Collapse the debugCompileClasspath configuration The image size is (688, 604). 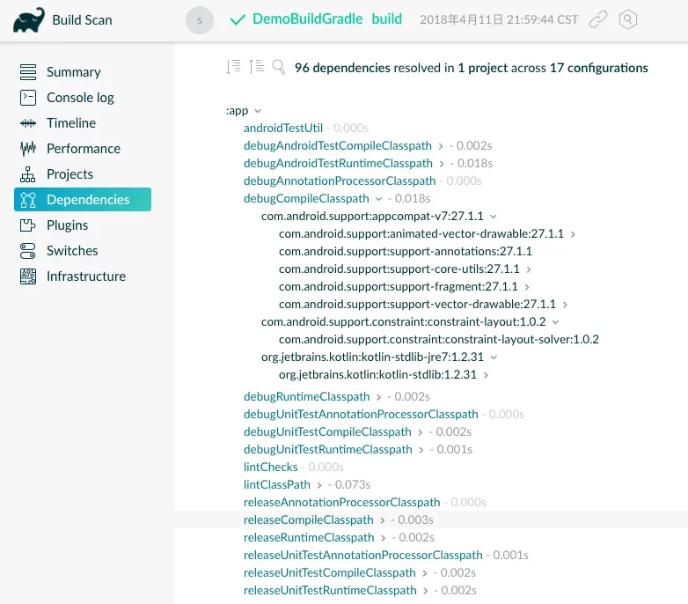point(379,199)
